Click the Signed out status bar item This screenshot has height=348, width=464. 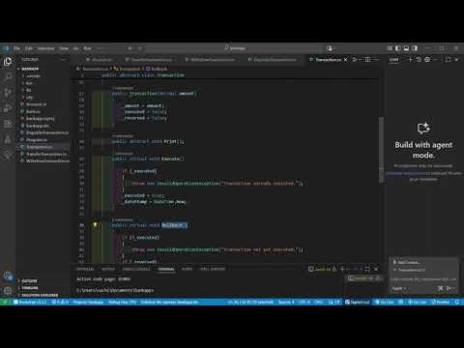point(358,302)
